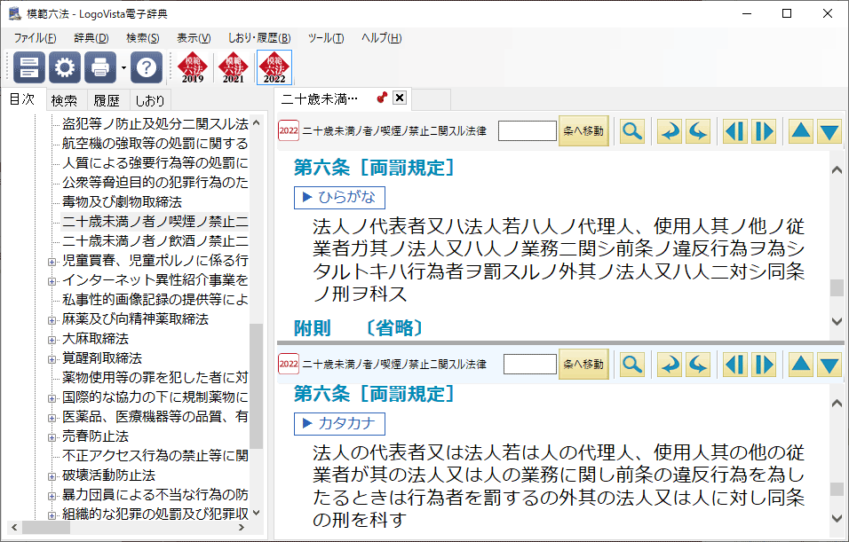The image size is (849, 542).
Task: Toggle text to カタカナ in lower pane
Action: click(x=339, y=423)
